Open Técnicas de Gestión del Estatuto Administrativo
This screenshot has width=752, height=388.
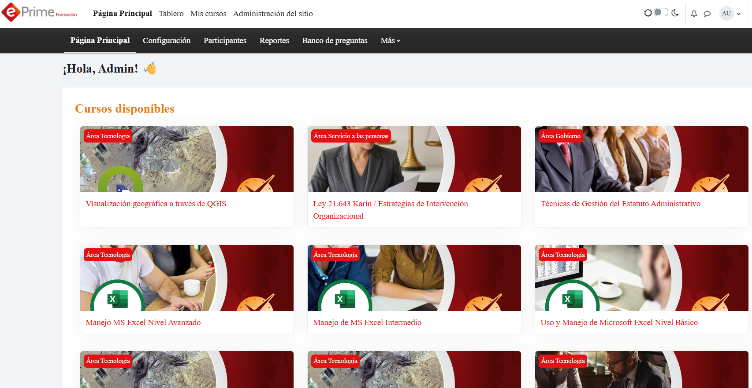point(620,204)
